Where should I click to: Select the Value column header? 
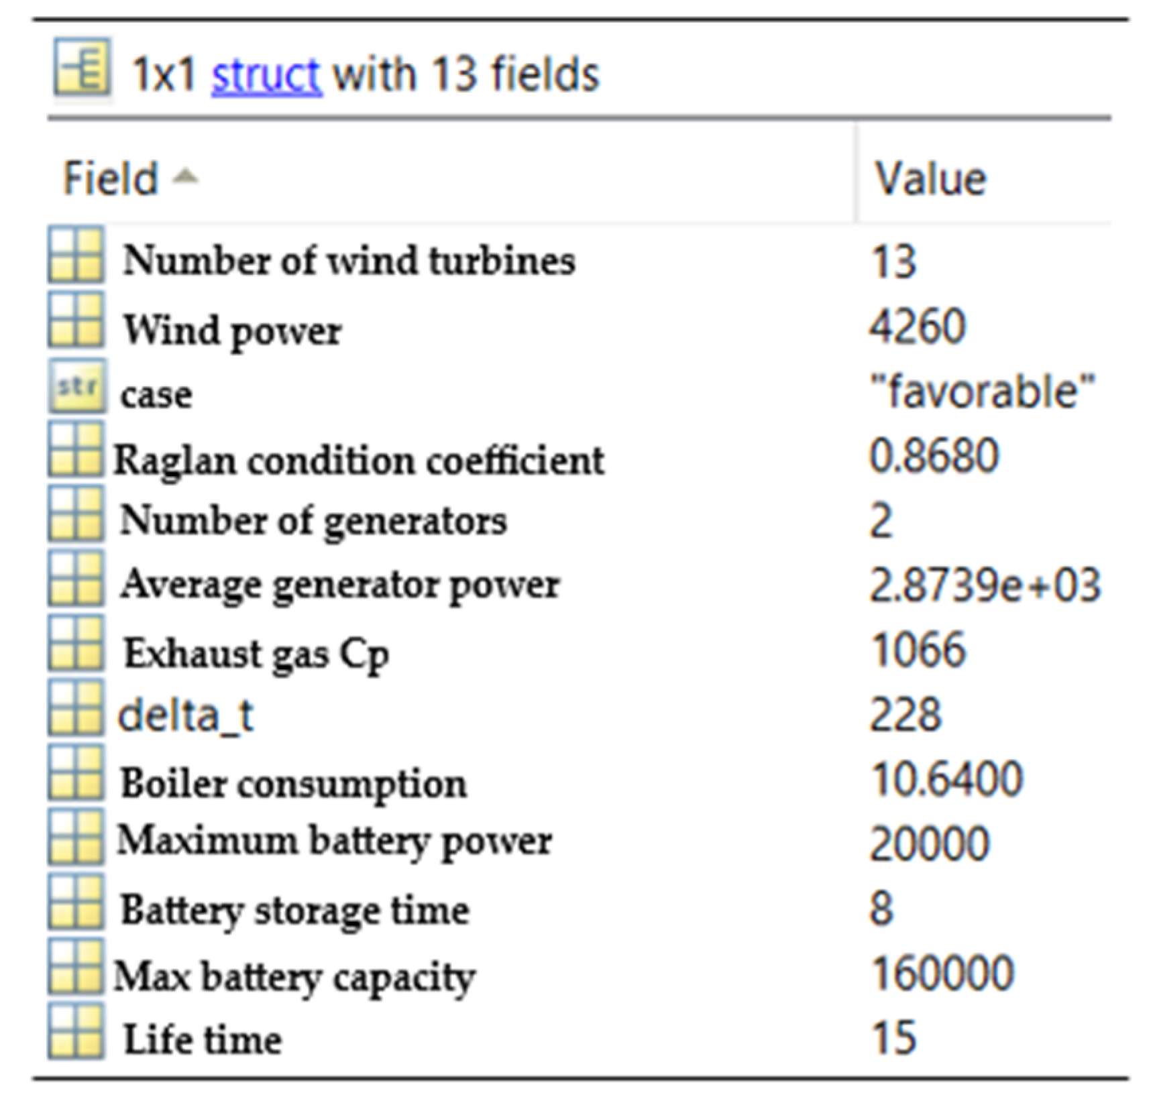[930, 179]
